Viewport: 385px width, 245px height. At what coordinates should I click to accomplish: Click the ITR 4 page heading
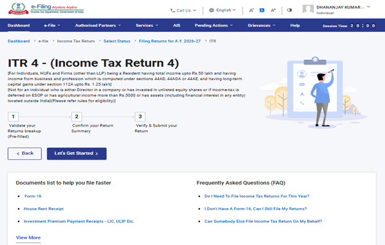(93, 63)
